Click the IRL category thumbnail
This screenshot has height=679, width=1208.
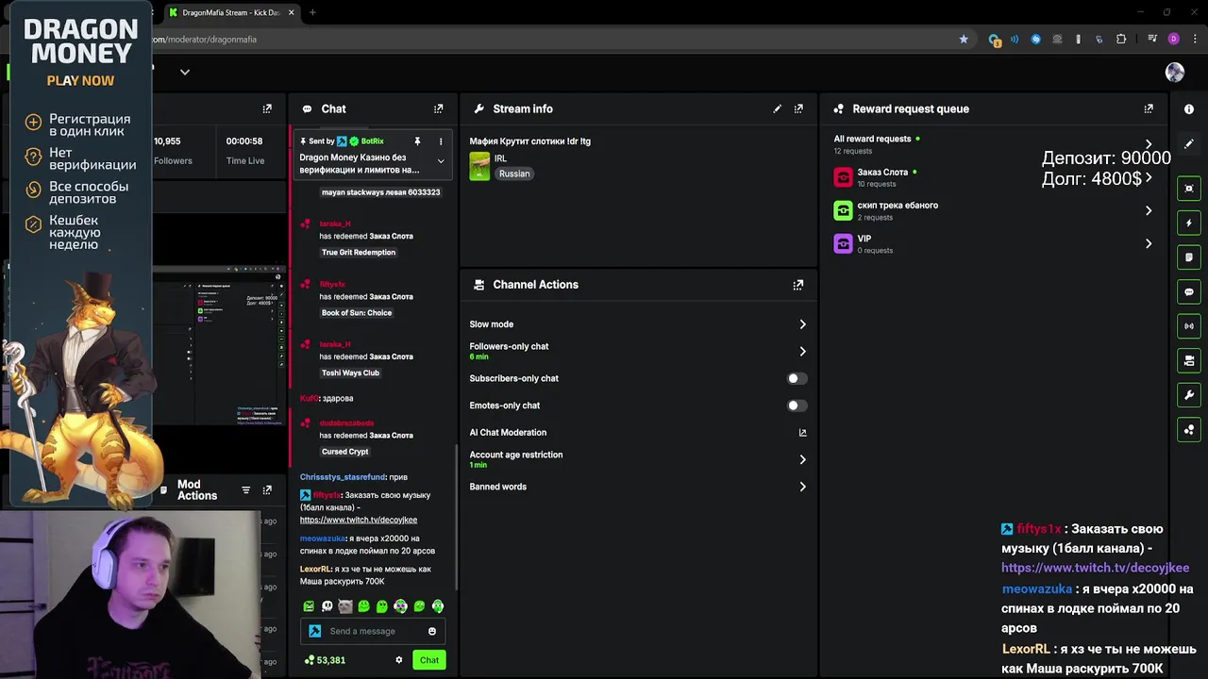pyautogui.click(x=479, y=167)
